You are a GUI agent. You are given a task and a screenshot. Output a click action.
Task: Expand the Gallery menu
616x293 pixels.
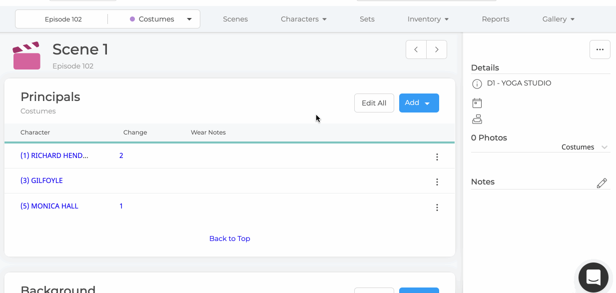pos(559,19)
